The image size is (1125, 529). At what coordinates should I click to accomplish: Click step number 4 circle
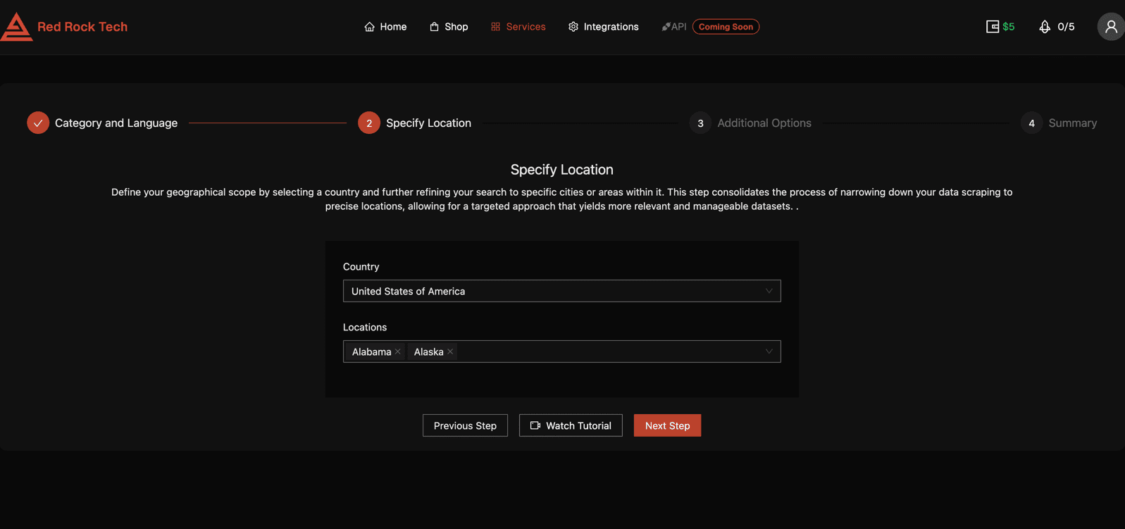1031,123
